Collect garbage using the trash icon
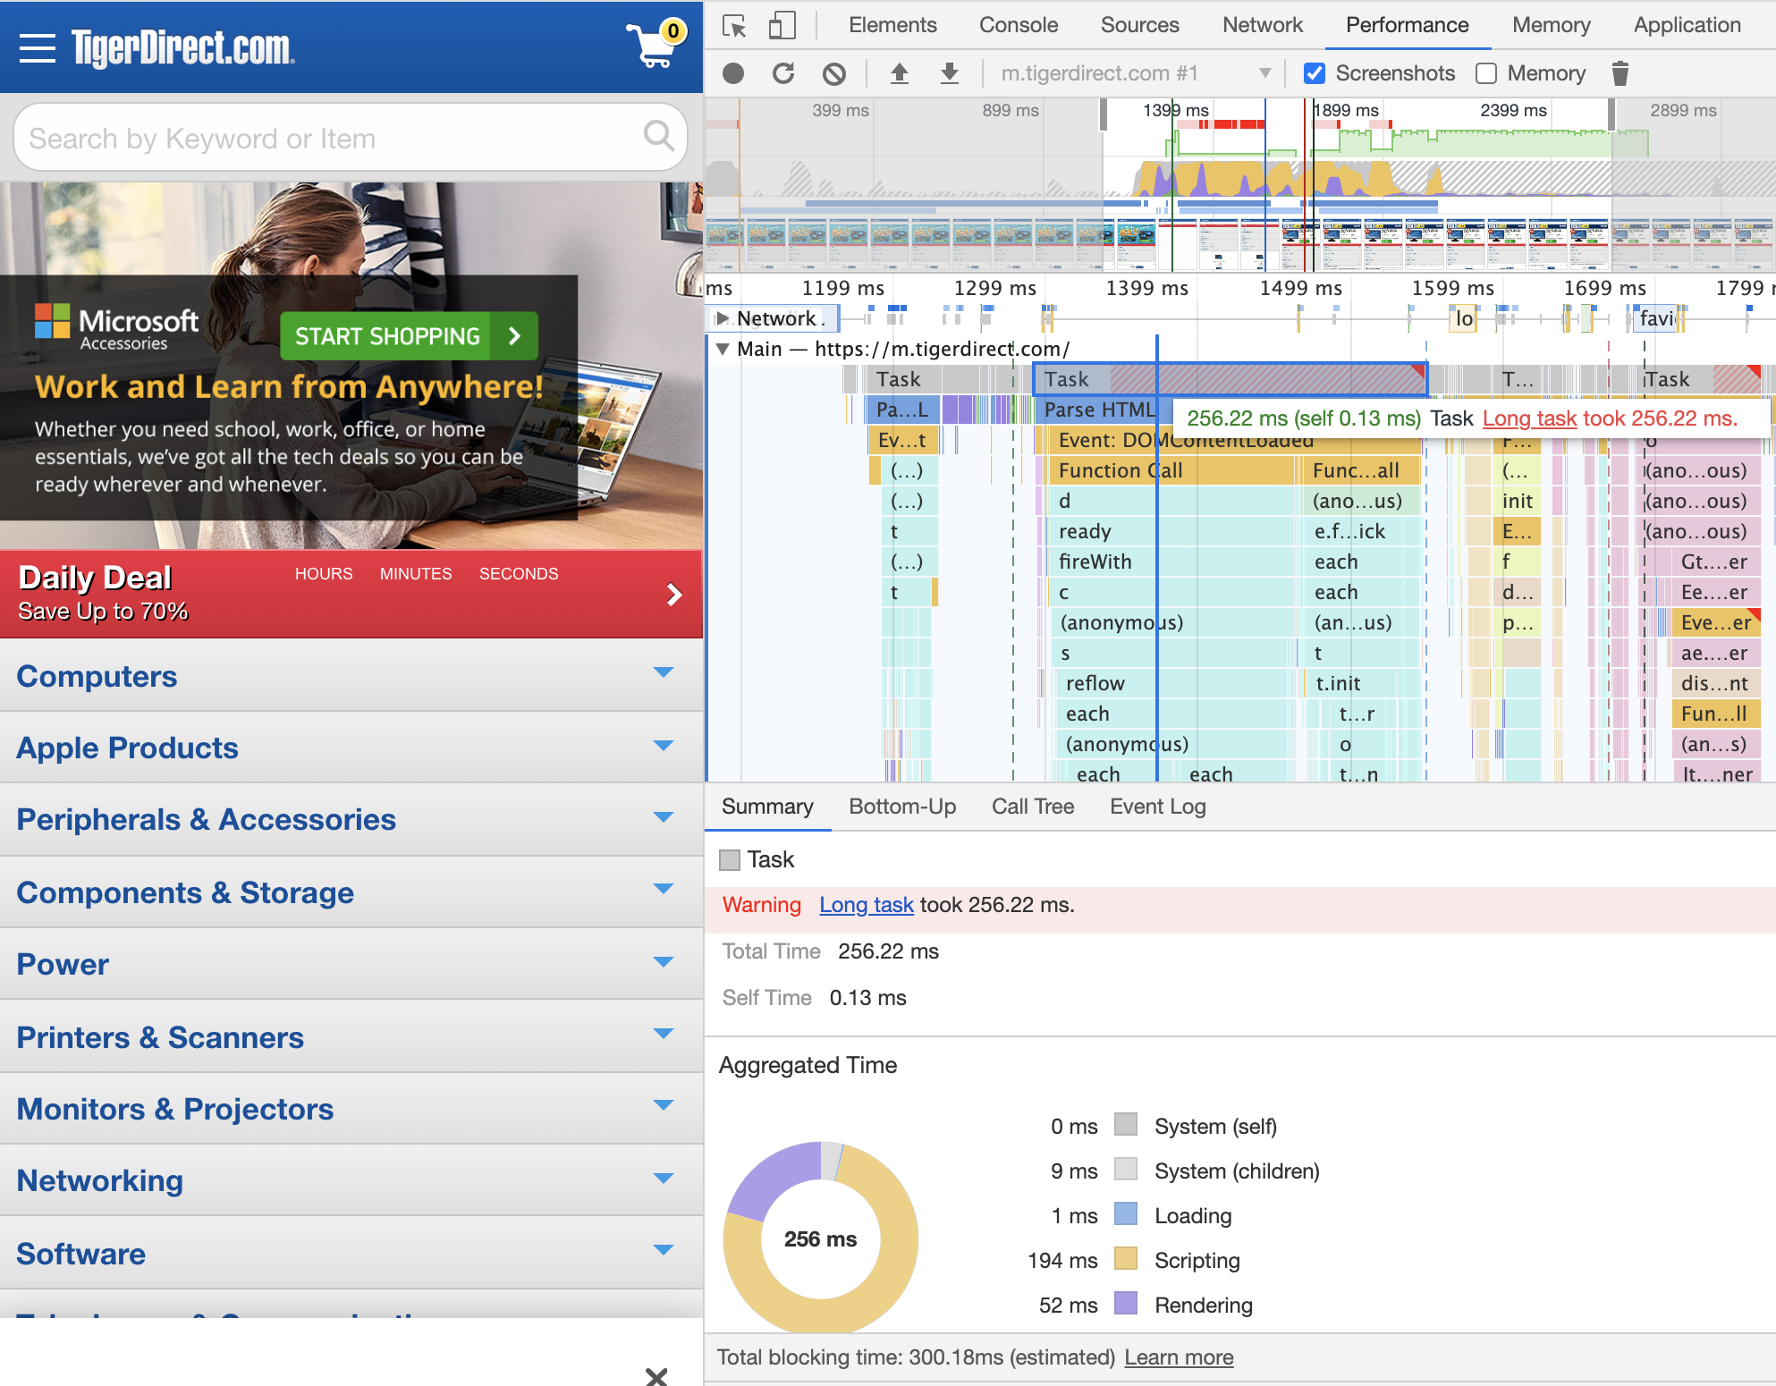 pyautogui.click(x=1620, y=73)
